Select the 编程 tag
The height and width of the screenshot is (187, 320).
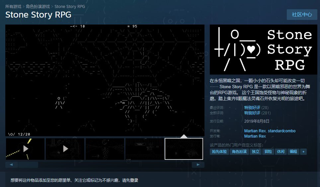pos(293,152)
